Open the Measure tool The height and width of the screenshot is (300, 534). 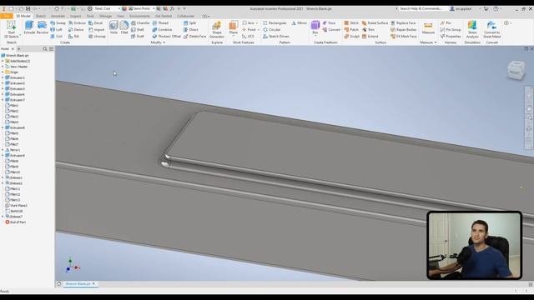pos(428,27)
